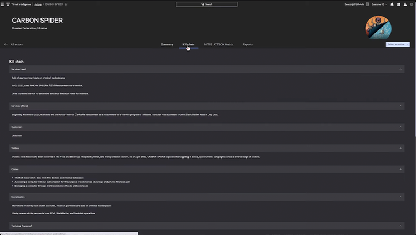Click the Unknown customers value
Screen dimensions: 416x235
tap(17, 136)
